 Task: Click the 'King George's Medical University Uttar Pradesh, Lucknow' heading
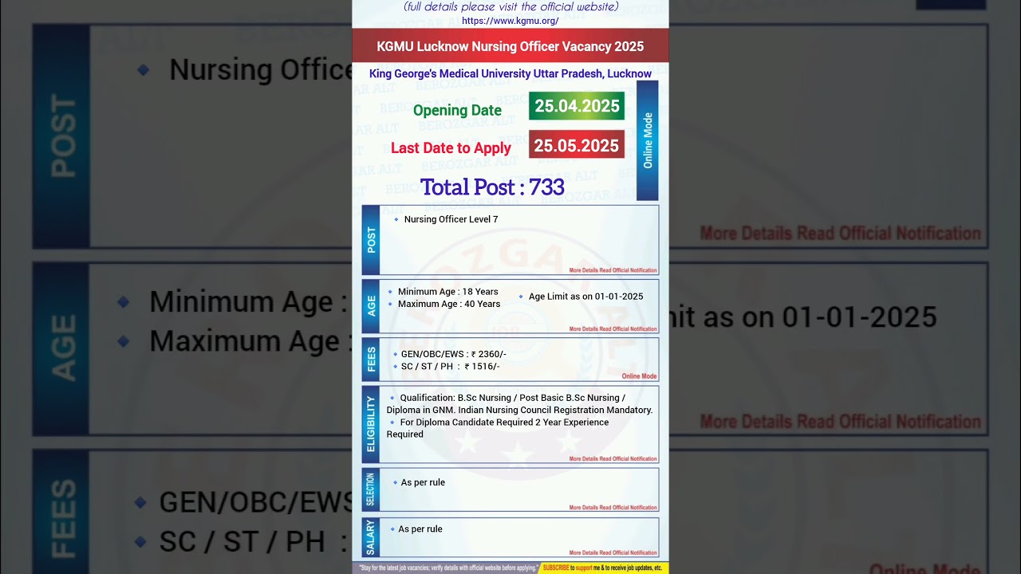[x=510, y=73]
